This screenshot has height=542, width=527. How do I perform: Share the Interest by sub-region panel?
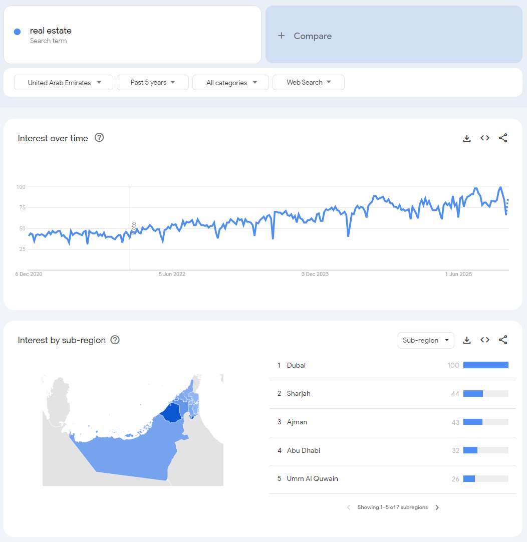pos(503,340)
